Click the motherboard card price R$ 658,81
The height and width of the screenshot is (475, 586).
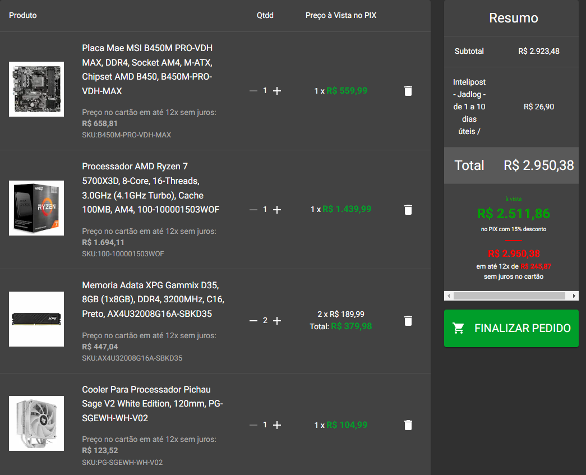[x=100, y=123]
